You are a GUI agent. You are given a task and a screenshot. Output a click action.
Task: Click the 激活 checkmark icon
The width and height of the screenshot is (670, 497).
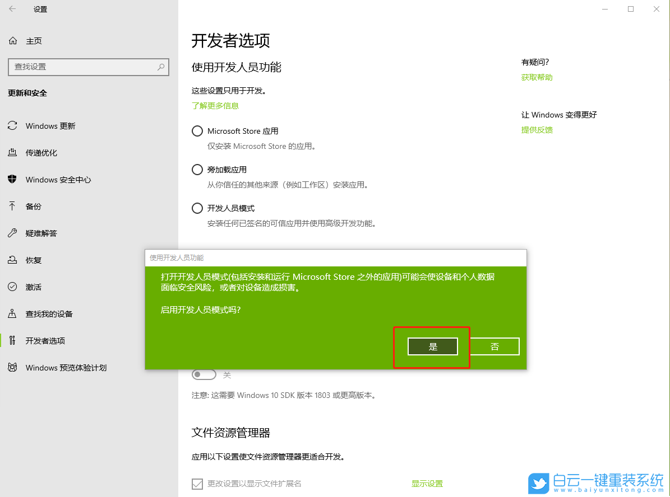tap(12, 287)
